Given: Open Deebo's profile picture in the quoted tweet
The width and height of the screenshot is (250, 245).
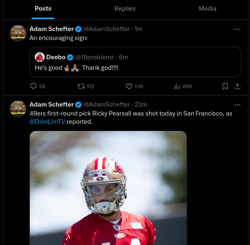Looking at the screenshot, I should click(x=40, y=57).
